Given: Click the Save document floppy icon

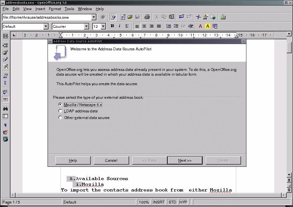Looking at the screenshot, I should [x=137, y=17].
